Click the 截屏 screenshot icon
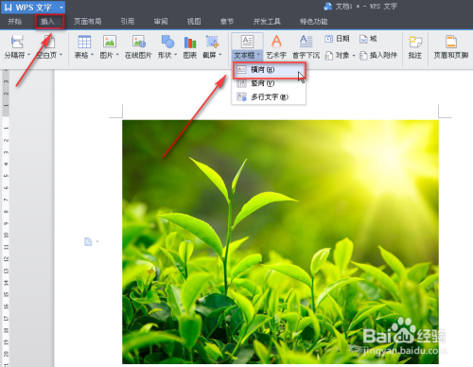The image size is (473, 367). pyautogui.click(x=212, y=42)
